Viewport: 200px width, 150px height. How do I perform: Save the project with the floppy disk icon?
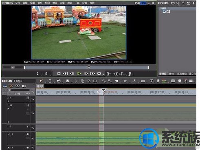point(68,81)
